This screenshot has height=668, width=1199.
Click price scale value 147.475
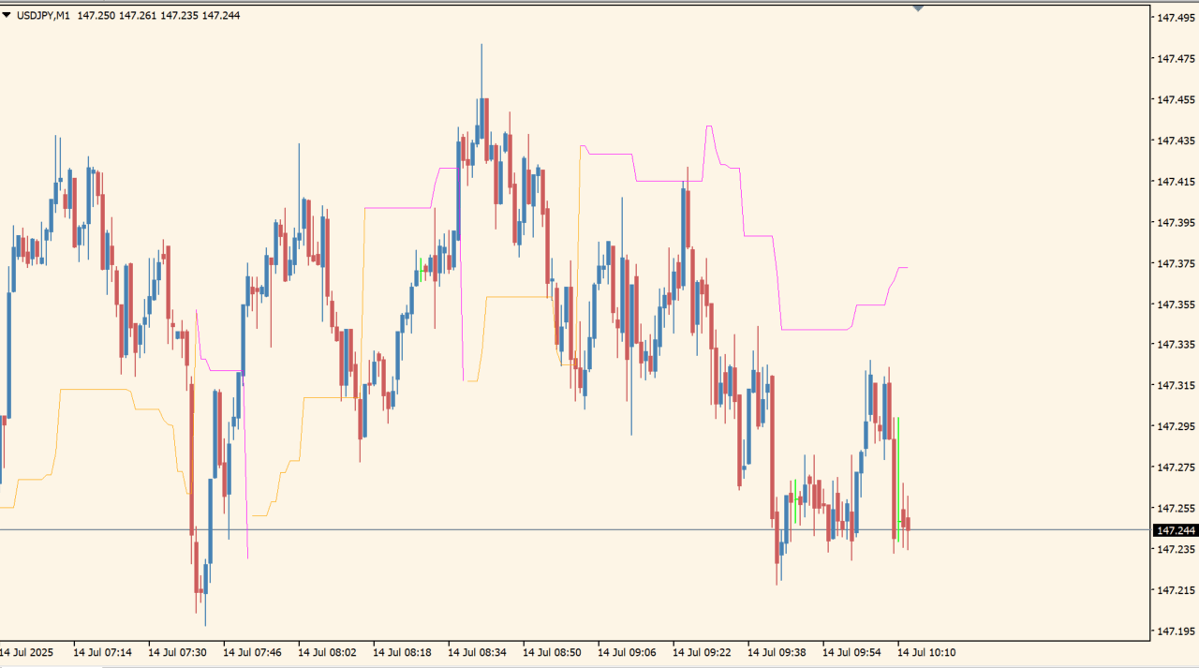point(1176,58)
